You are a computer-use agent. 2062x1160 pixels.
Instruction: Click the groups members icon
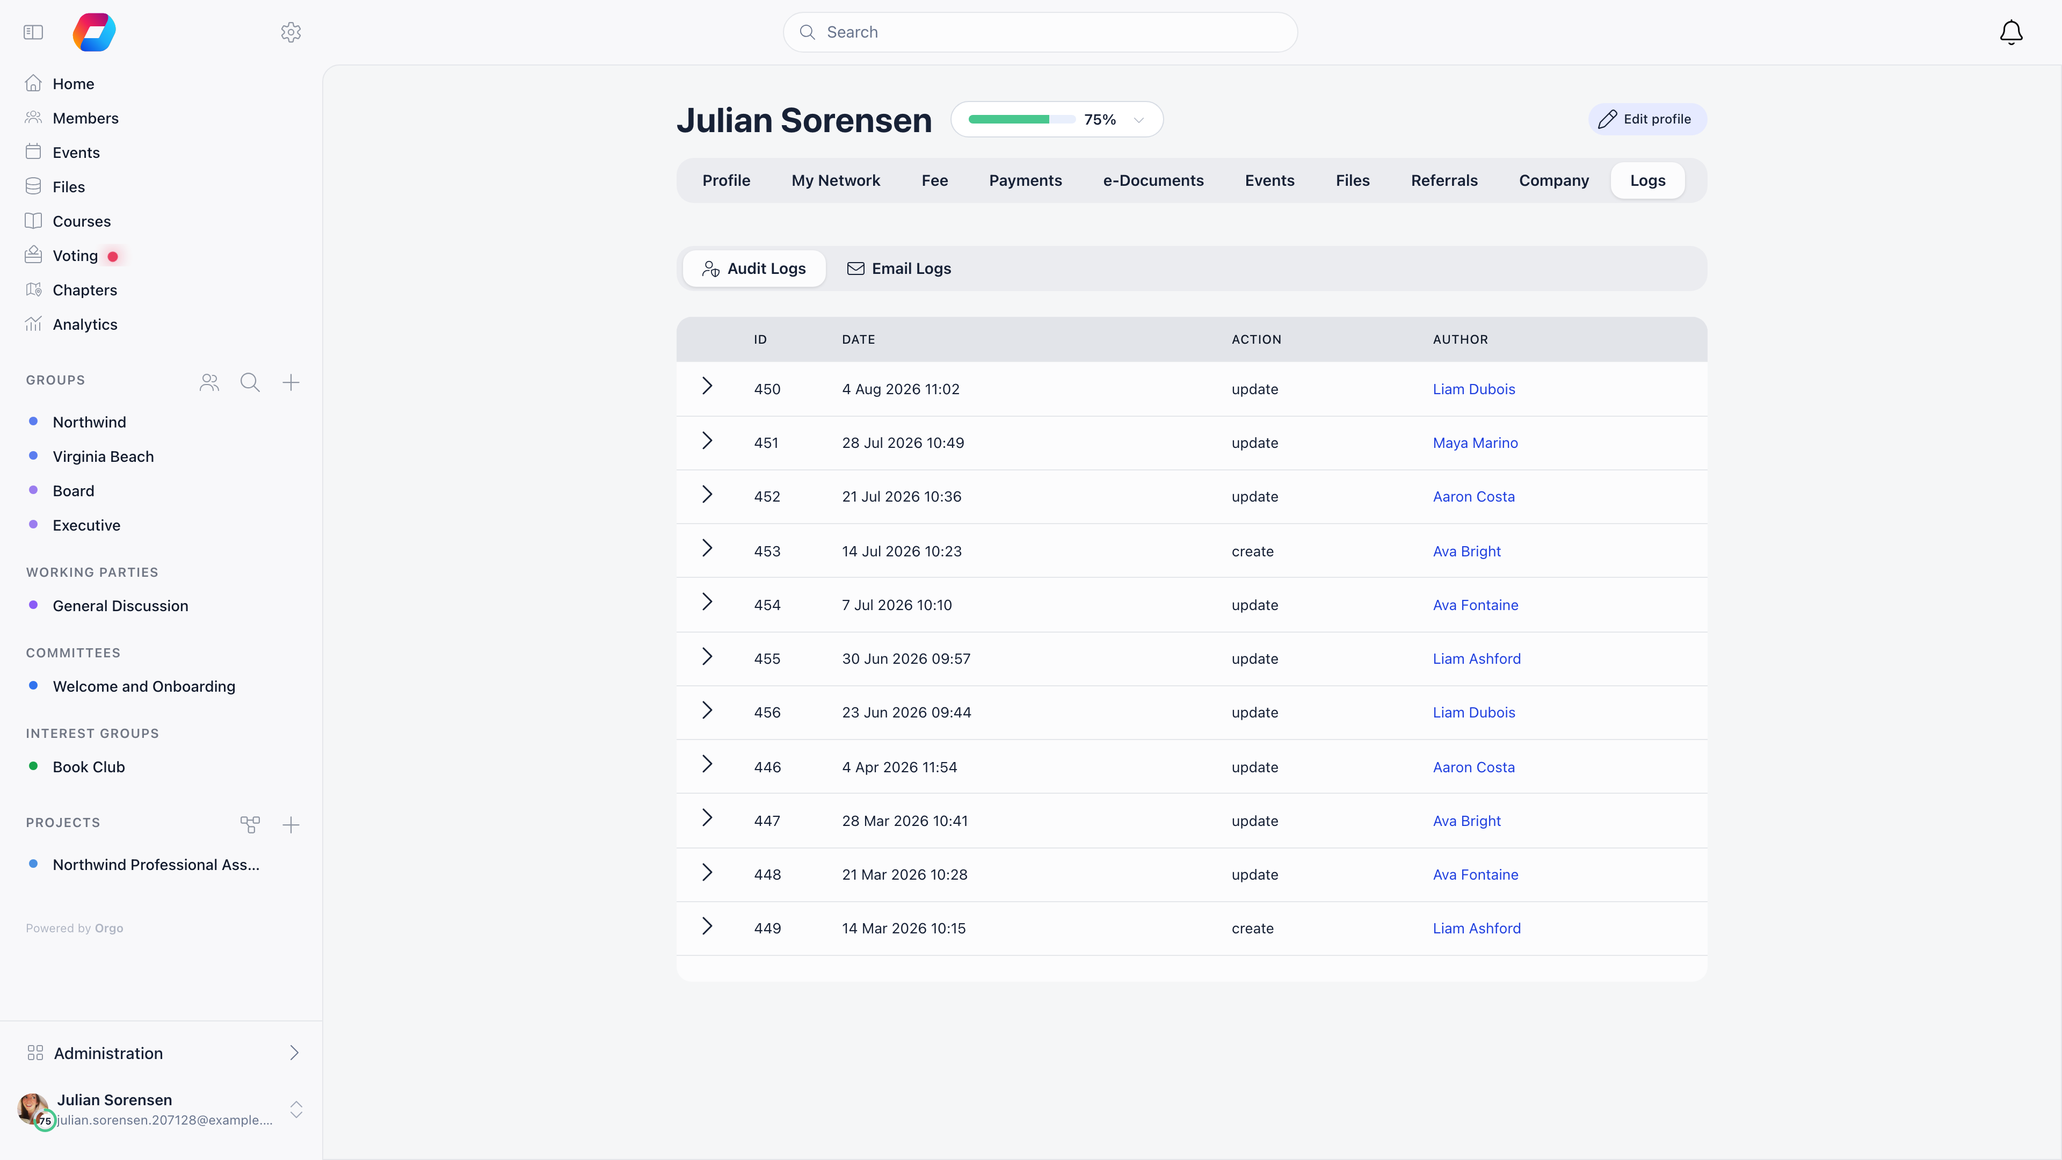(x=209, y=383)
